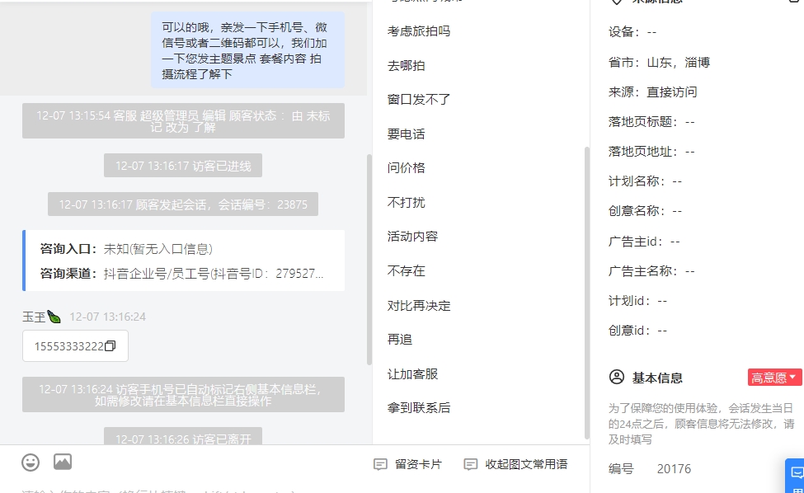Click the visitor name 玉王

click(41, 317)
